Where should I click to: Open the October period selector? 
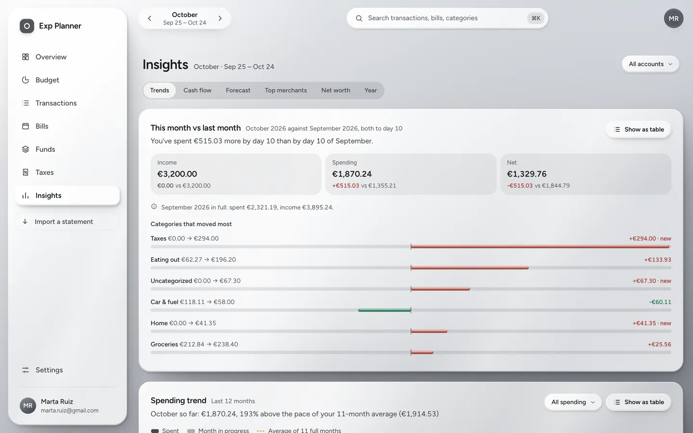click(185, 18)
